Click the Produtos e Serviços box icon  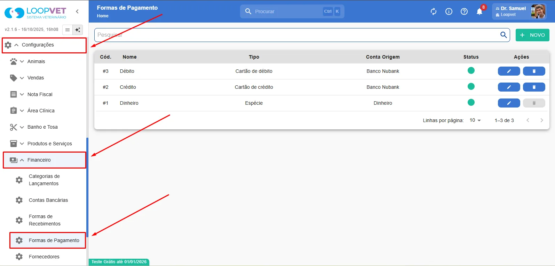pyautogui.click(x=14, y=144)
